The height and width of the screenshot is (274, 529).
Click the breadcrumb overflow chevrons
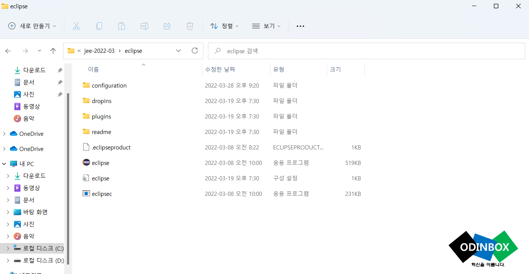[79, 51]
